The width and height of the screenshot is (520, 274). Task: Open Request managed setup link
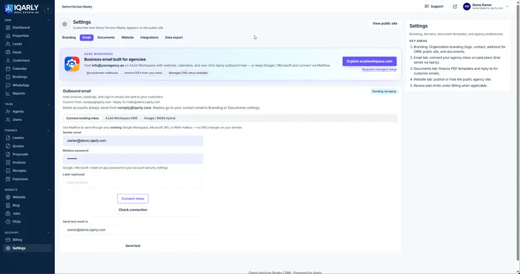[379, 69]
